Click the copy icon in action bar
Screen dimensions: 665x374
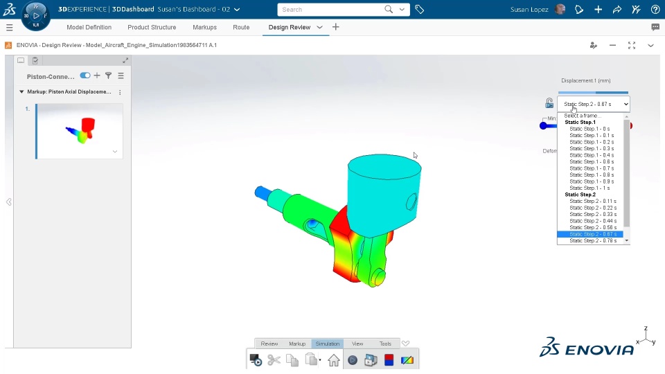point(292,360)
